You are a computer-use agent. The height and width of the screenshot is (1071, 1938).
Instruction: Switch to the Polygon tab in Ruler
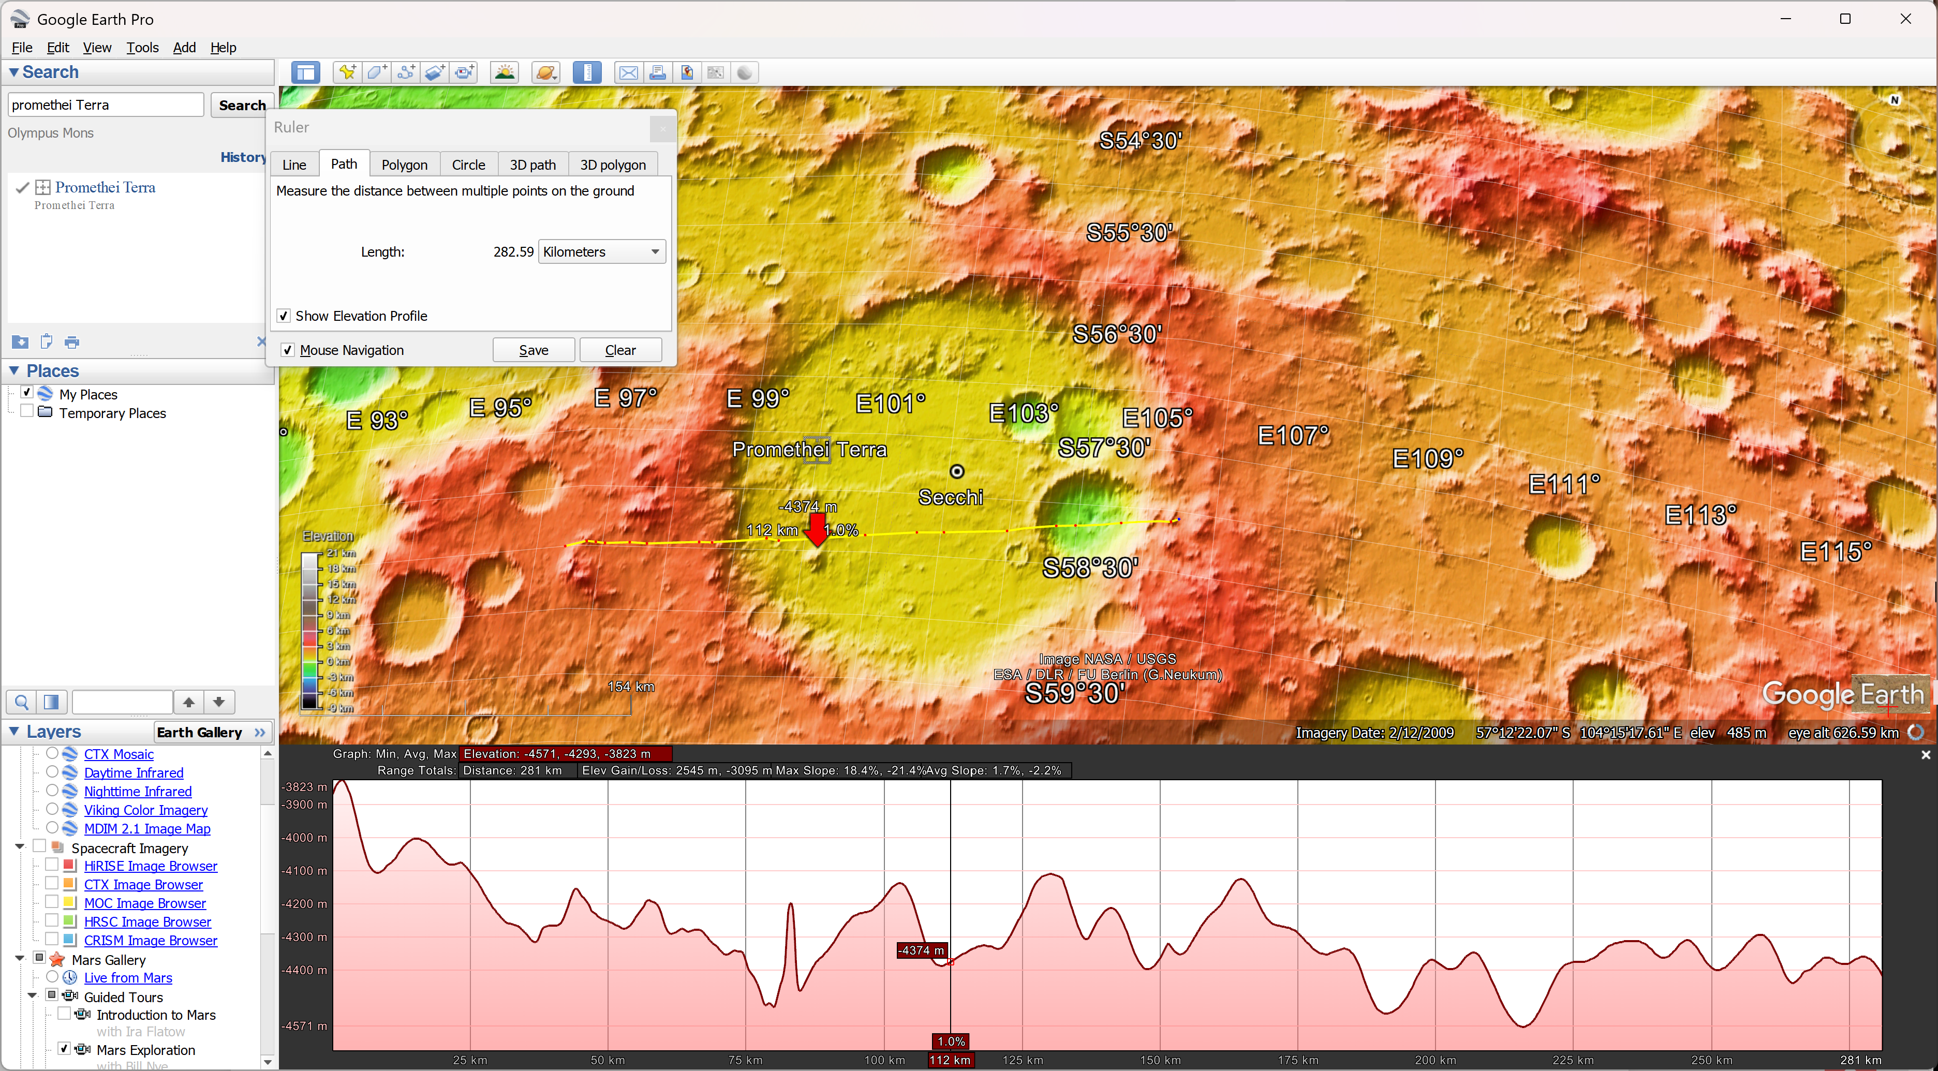tap(404, 165)
